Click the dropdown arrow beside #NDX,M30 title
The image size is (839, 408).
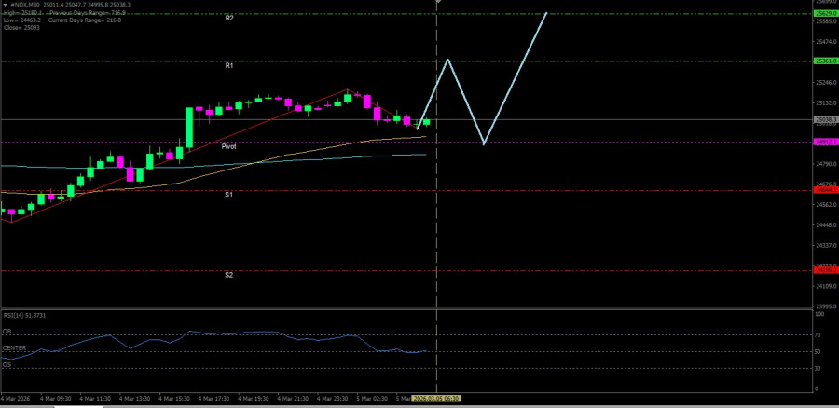point(4,5)
